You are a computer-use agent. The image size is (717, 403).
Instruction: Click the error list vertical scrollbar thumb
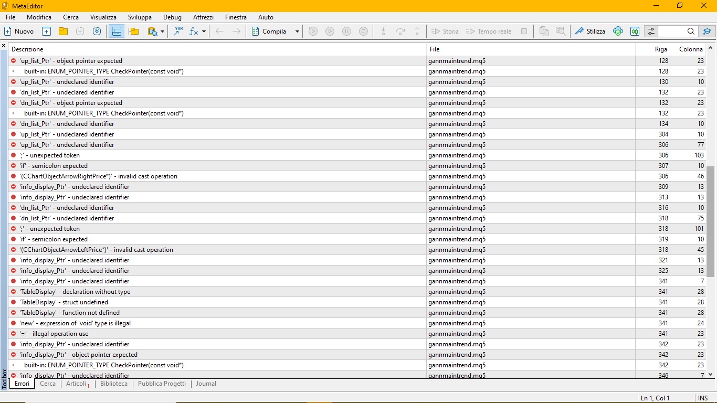pos(711,221)
